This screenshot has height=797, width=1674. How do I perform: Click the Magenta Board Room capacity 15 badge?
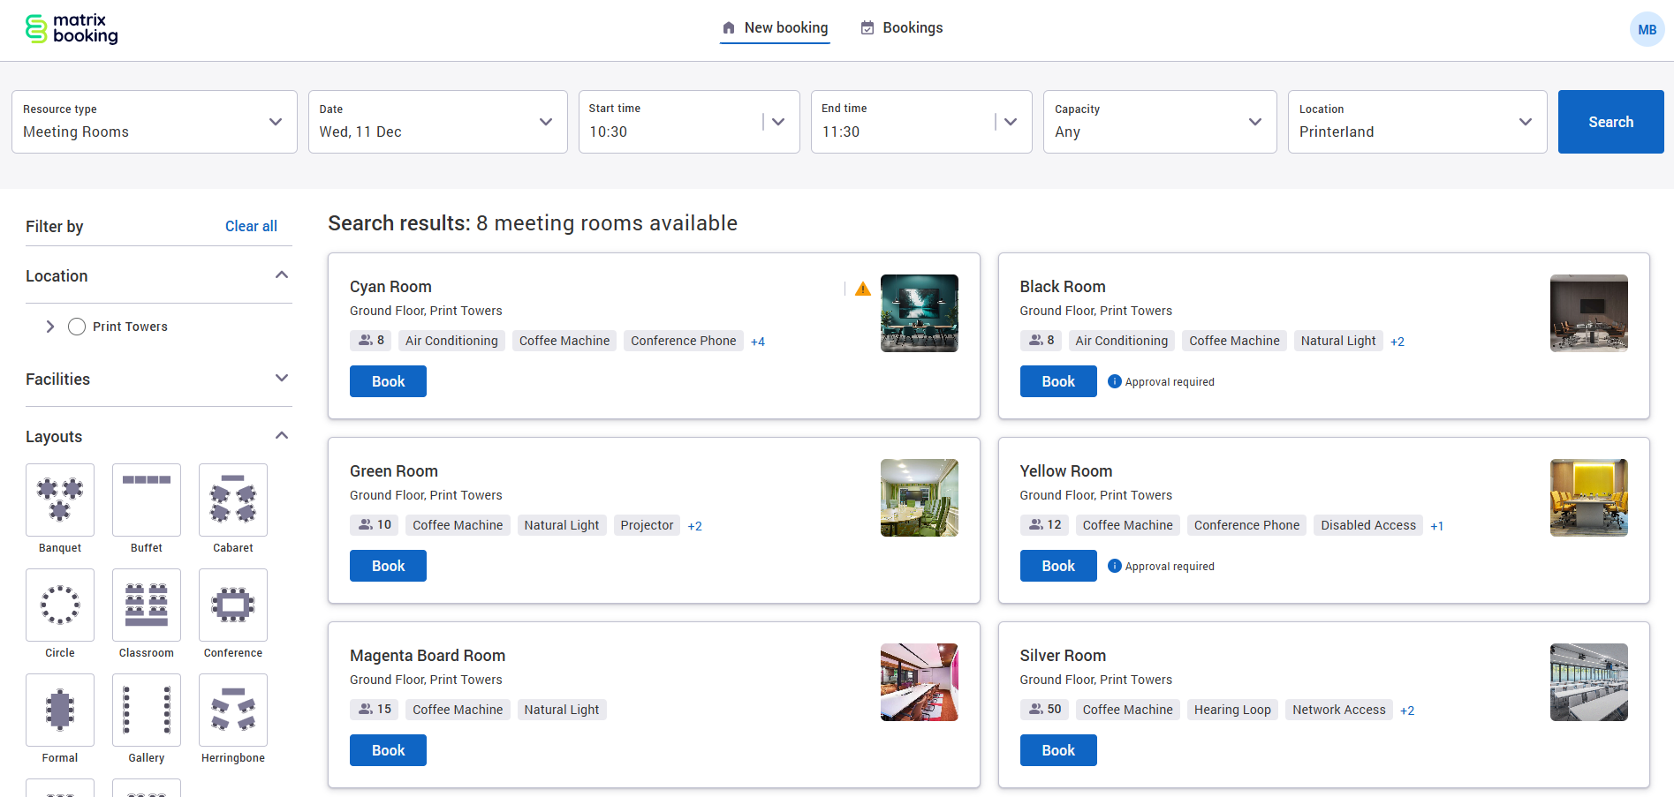(x=375, y=710)
